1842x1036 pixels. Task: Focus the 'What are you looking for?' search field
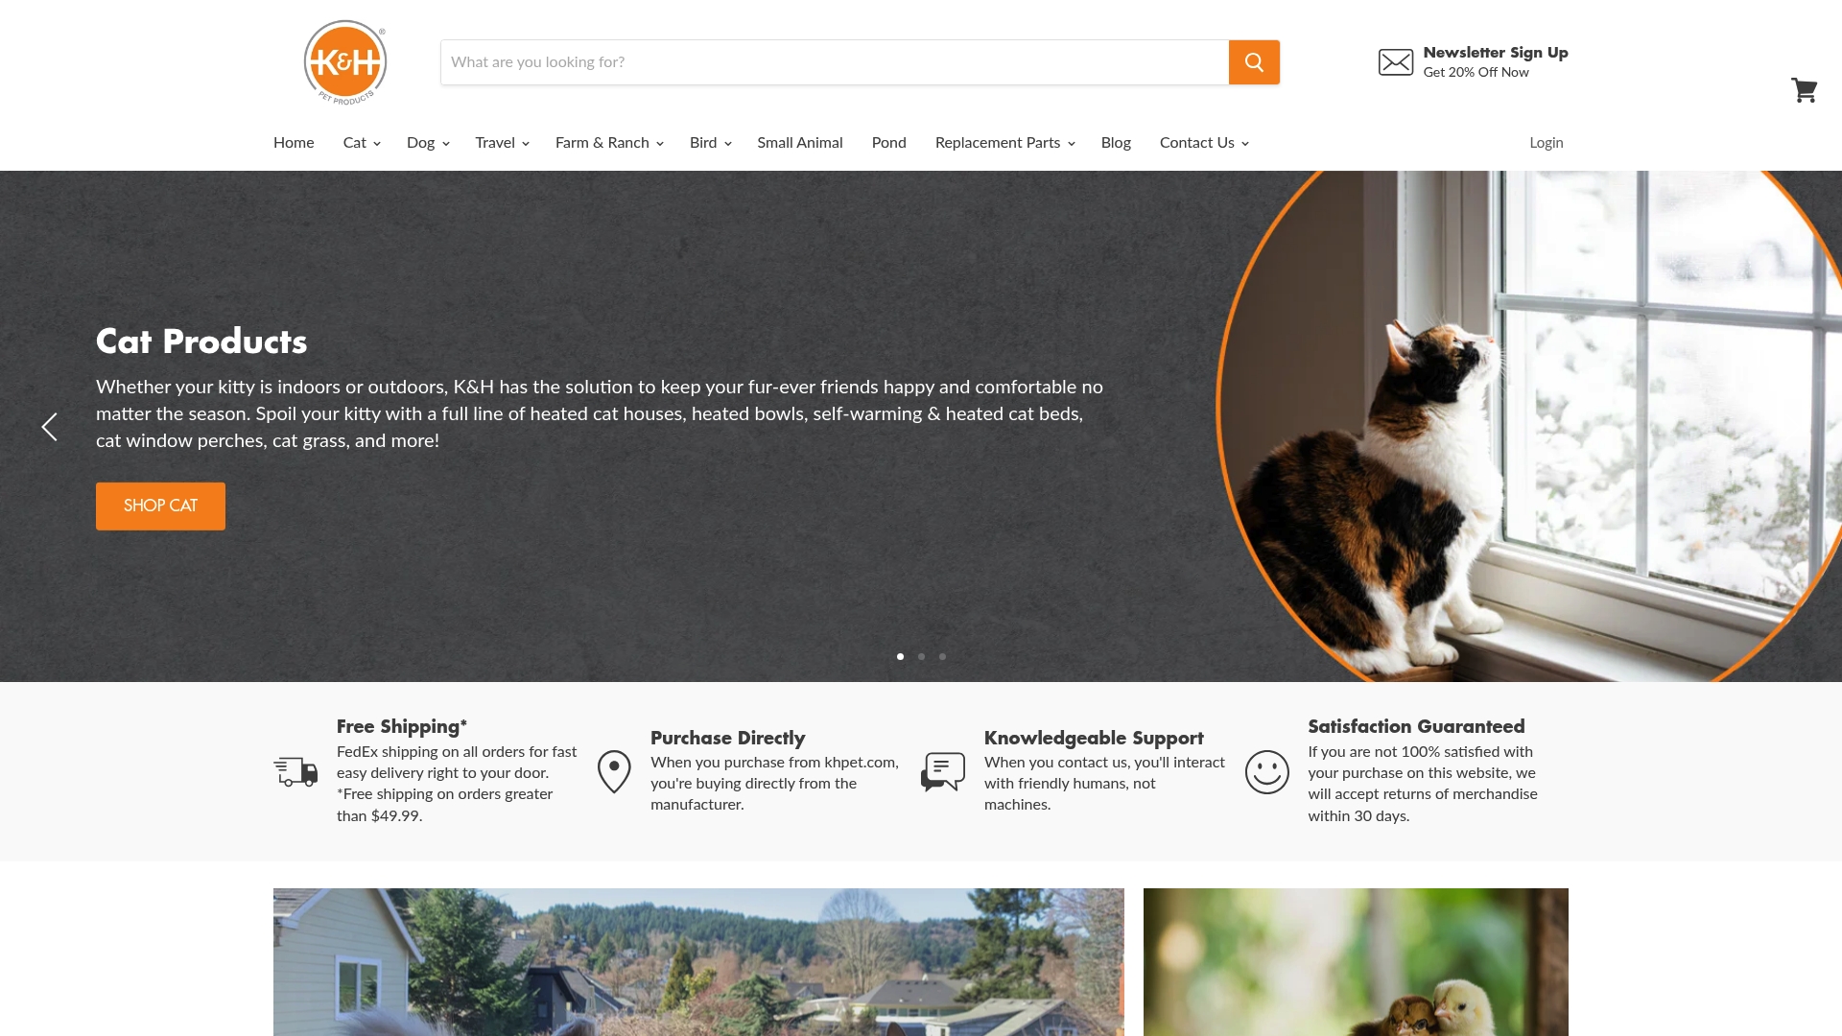pyautogui.click(x=835, y=62)
